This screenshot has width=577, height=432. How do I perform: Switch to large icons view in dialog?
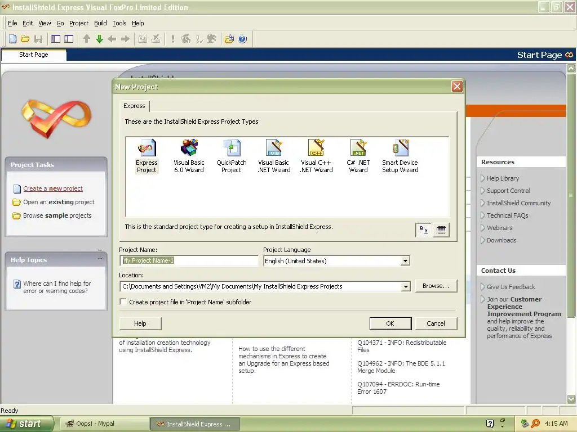[424, 230]
